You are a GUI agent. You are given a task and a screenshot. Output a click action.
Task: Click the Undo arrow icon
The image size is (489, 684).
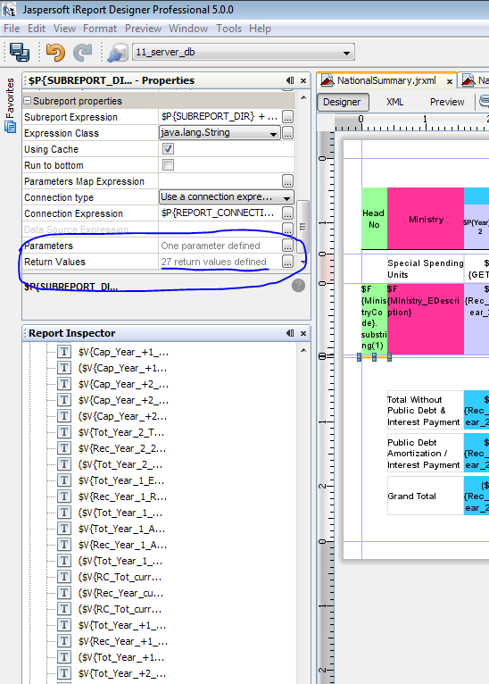pyautogui.click(x=55, y=53)
